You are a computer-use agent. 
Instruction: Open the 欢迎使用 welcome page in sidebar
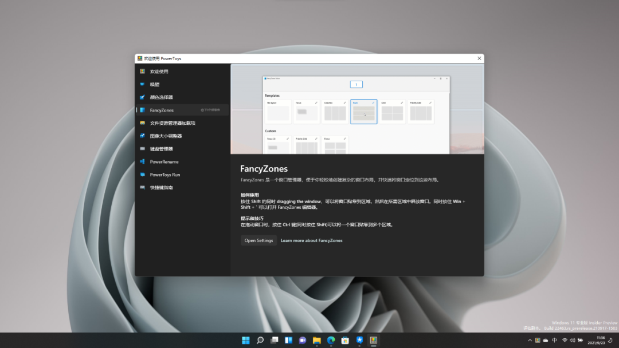pyautogui.click(x=159, y=72)
